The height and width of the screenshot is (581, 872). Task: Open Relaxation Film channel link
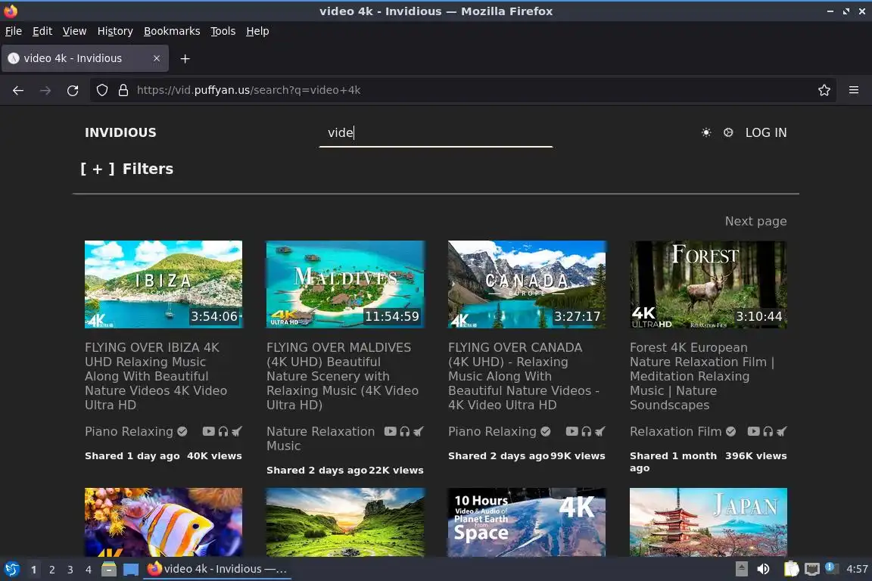[x=676, y=431]
